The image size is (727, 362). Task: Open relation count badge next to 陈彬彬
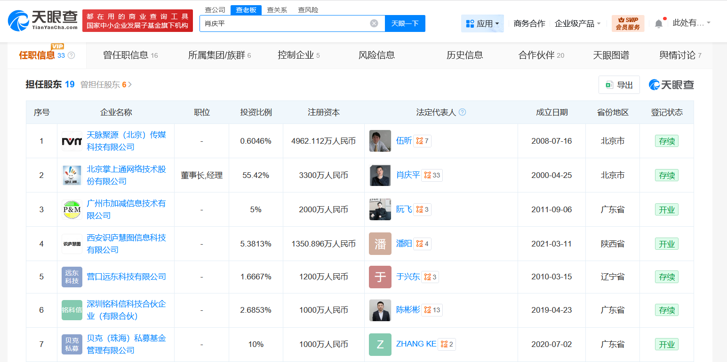click(x=431, y=310)
